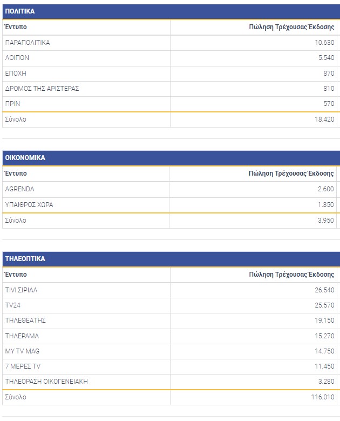Click ΤΗΛΕΟΡΑΣΗ ΟΙΚΟΓΕΝΕΙΑΚΗ magazine name
The height and width of the screenshot is (421, 340).
coord(46,382)
